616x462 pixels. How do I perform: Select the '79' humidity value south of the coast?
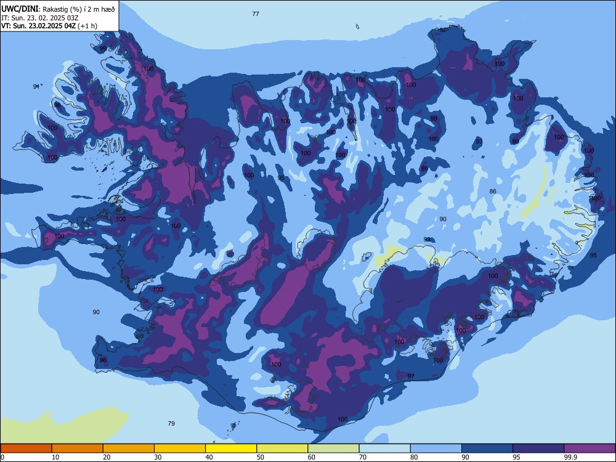pyautogui.click(x=171, y=424)
